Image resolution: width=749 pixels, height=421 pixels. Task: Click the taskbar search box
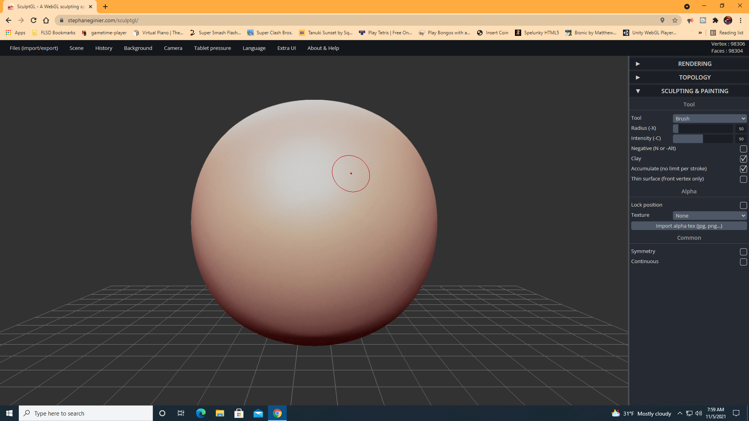(x=86, y=413)
